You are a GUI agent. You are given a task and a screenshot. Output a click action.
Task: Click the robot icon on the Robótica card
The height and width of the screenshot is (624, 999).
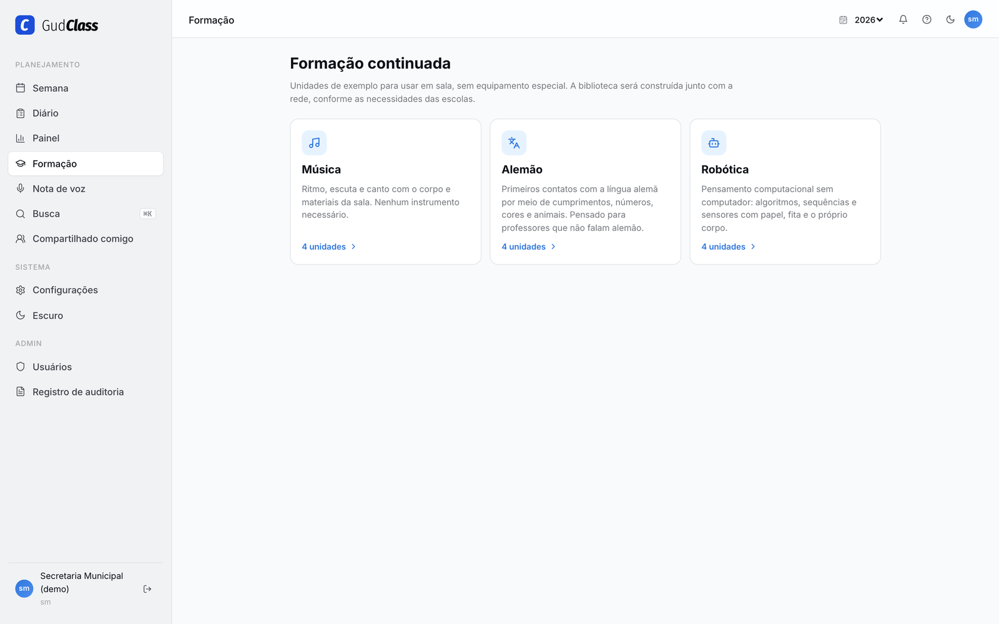pos(714,143)
